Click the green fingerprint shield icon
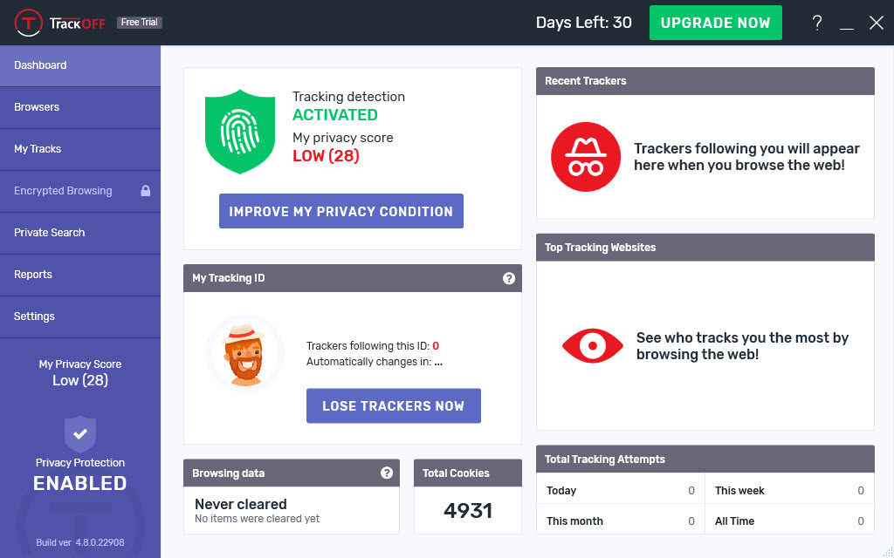This screenshot has width=894, height=558. 240,132
